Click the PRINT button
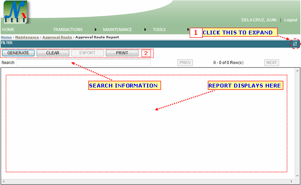301x185 pixels. click(x=122, y=53)
